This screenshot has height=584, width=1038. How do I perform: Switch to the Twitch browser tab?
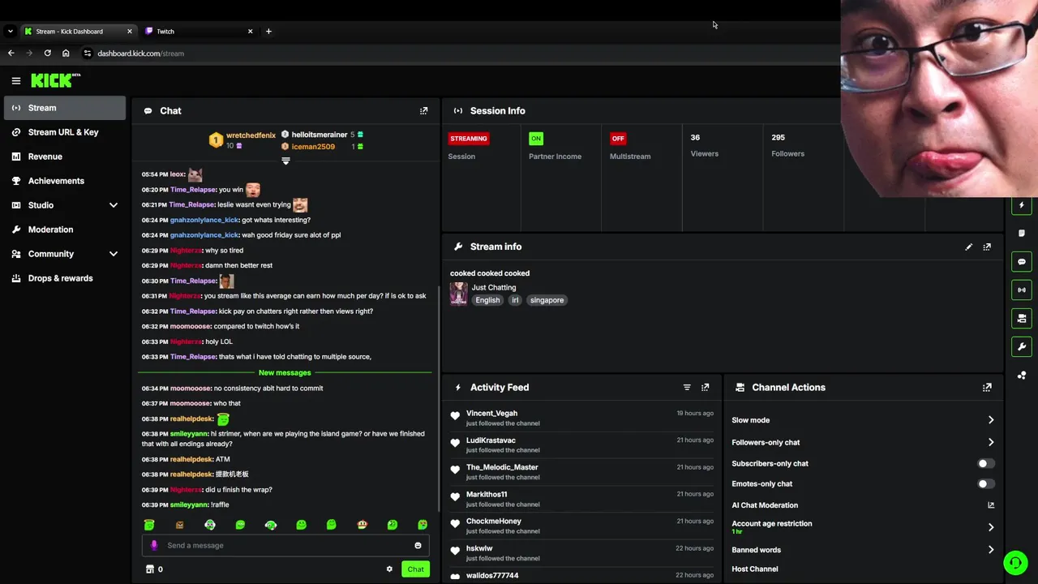(x=199, y=32)
